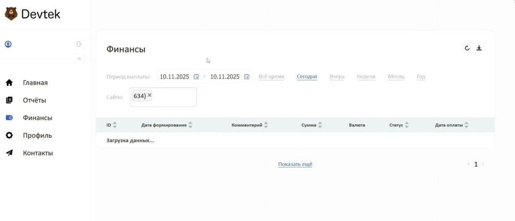Open Отчёты in the sidebar
Image resolution: width=515 pixels, height=221 pixels.
[34, 100]
